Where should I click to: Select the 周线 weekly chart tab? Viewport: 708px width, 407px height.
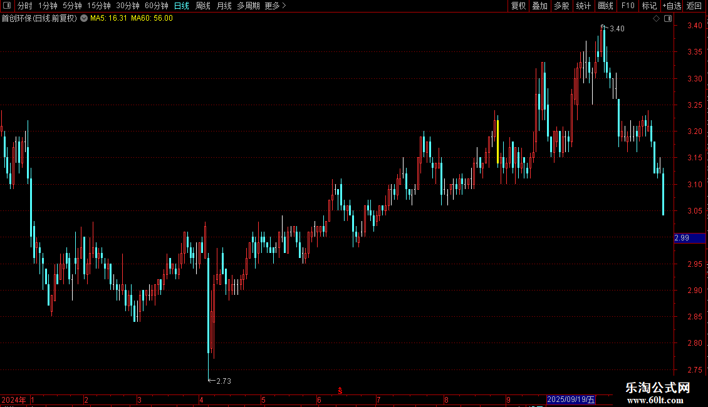pos(203,6)
